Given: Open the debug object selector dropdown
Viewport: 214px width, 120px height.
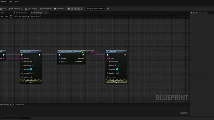Looking at the screenshot, I should (x=96, y=9).
